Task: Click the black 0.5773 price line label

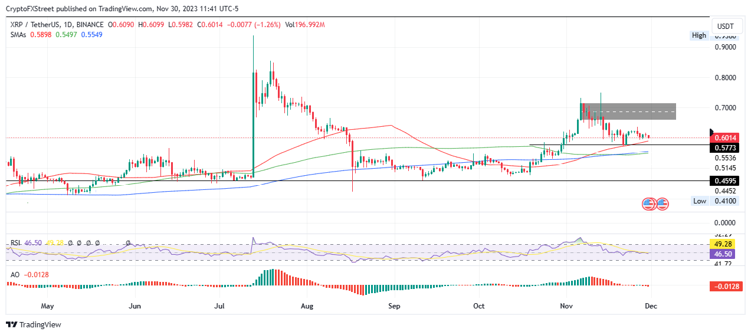Action: point(726,147)
